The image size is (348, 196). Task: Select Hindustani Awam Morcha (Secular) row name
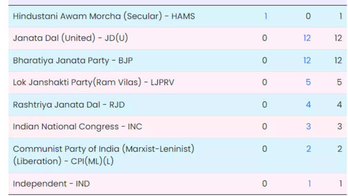[104, 16]
